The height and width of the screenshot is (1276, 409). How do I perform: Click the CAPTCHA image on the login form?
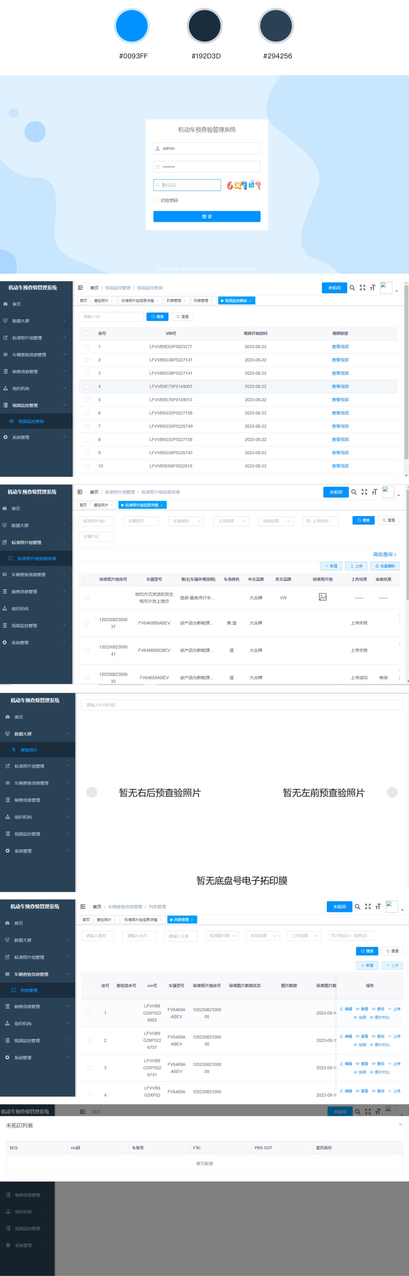coord(244,185)
